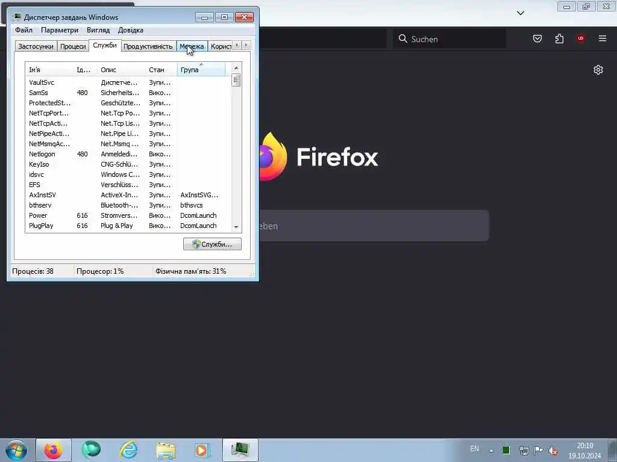The image size is (617, 462).
Task: Click the network tray icon
Action: pos(524,451)
